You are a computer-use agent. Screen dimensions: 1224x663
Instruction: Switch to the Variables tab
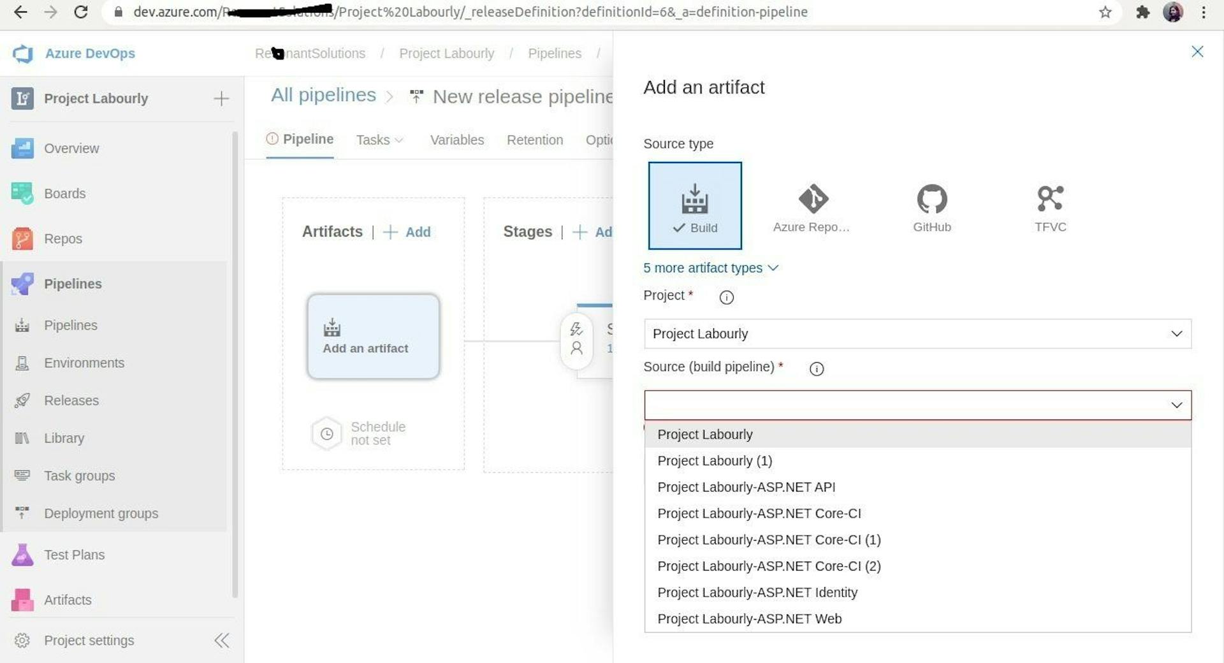click(456, 140)
